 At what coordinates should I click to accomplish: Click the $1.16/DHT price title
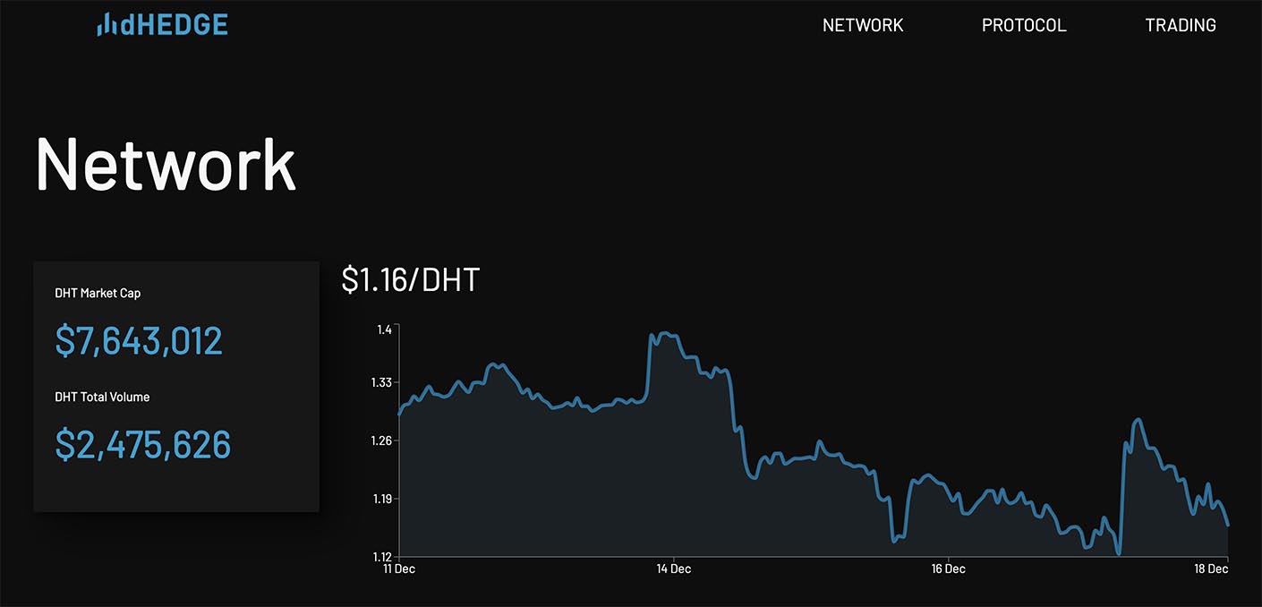pyautogui.click(x=410, y=280)
